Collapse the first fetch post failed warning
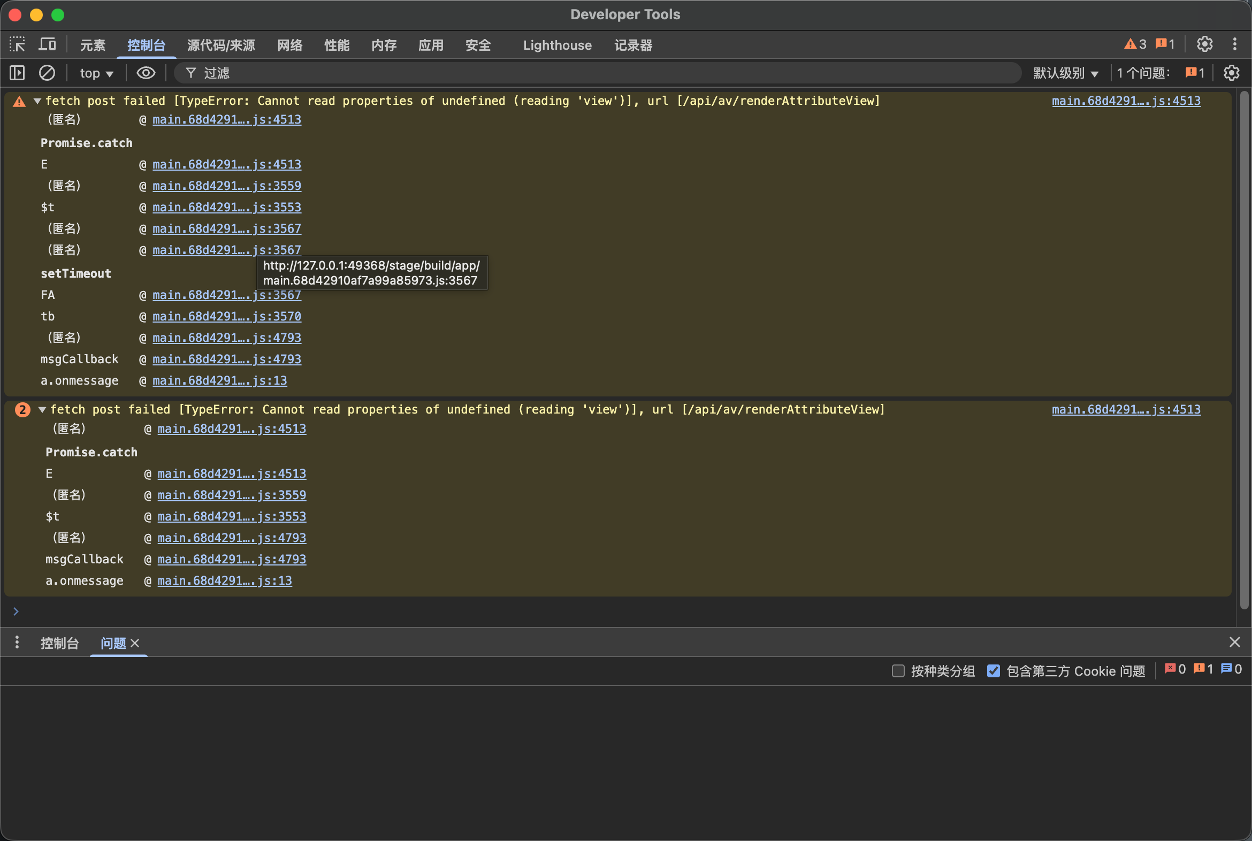1252x841 pixels. [x=37, y=101]
